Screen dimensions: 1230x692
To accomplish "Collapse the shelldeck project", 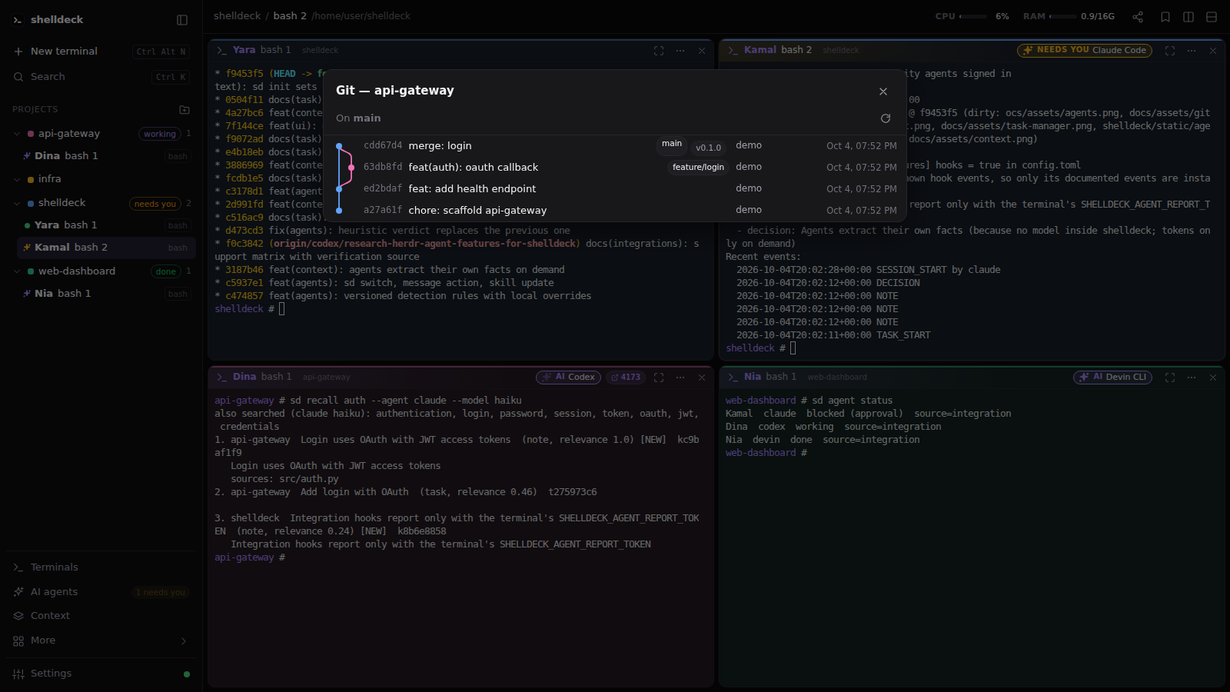I will click(x=17, y=203).
